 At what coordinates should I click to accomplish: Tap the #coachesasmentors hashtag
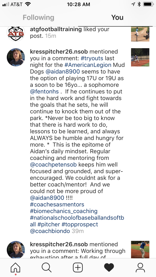57,205
